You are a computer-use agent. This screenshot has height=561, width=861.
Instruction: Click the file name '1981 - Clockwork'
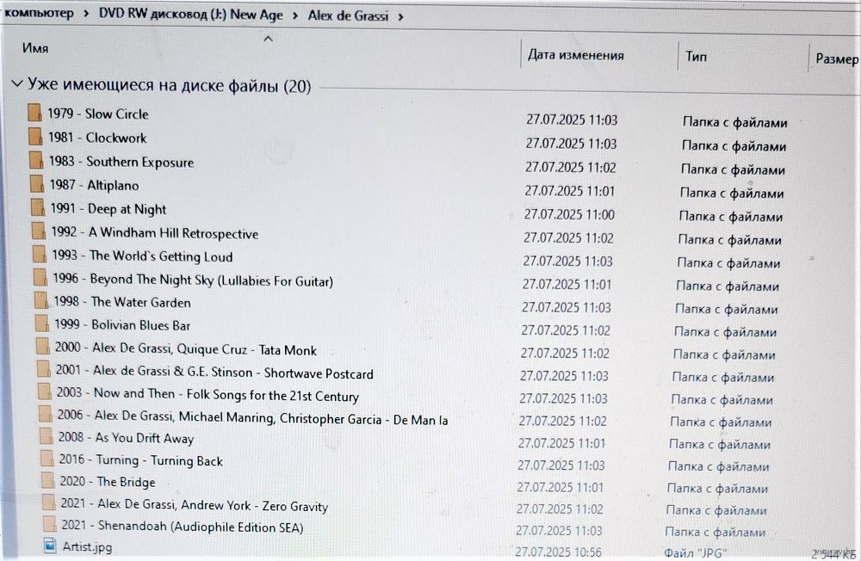tap(97, 137)
